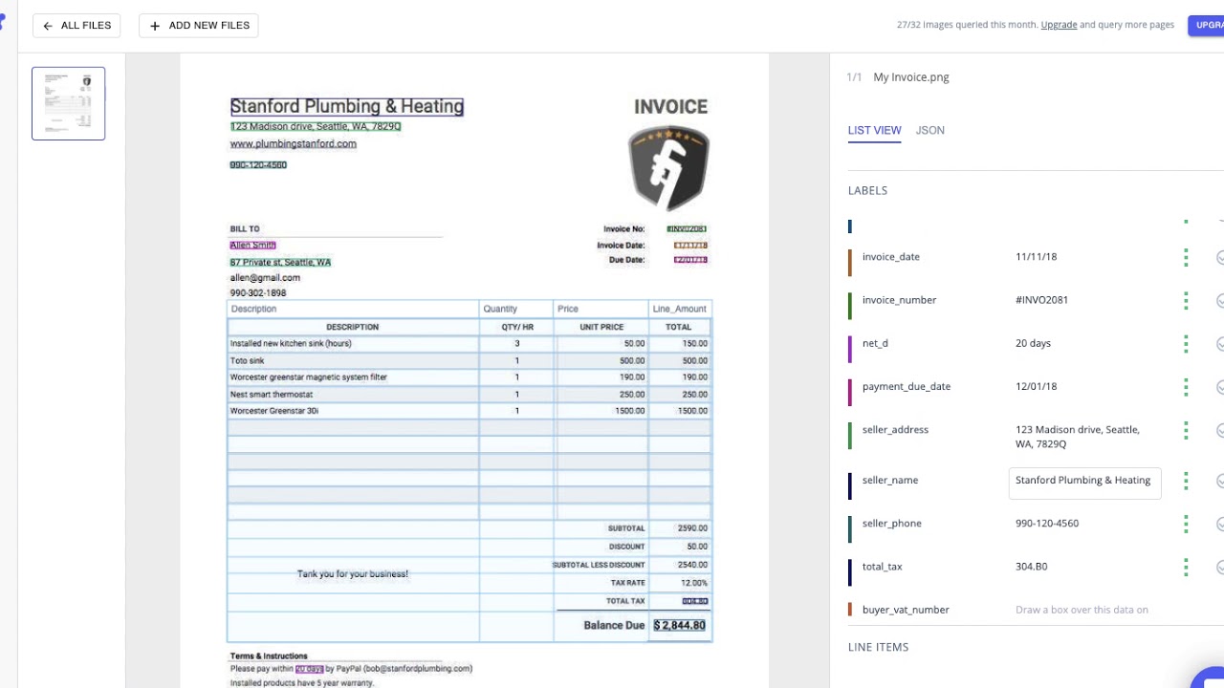1224x688 pixels.
Task: Click buyer_vat_number placeholder Draw a box
Action: point(1082,610)
